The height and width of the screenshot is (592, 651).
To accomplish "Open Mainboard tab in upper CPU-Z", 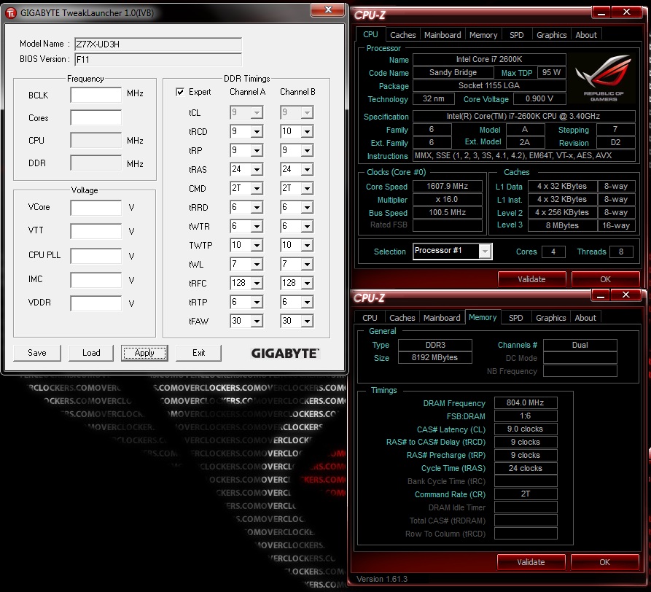I will pyautogui.click(x=443, y=35).
